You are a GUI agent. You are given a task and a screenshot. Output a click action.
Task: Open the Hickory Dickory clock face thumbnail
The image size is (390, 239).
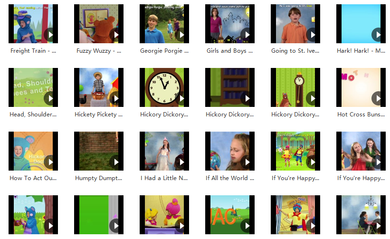(164, 87)
